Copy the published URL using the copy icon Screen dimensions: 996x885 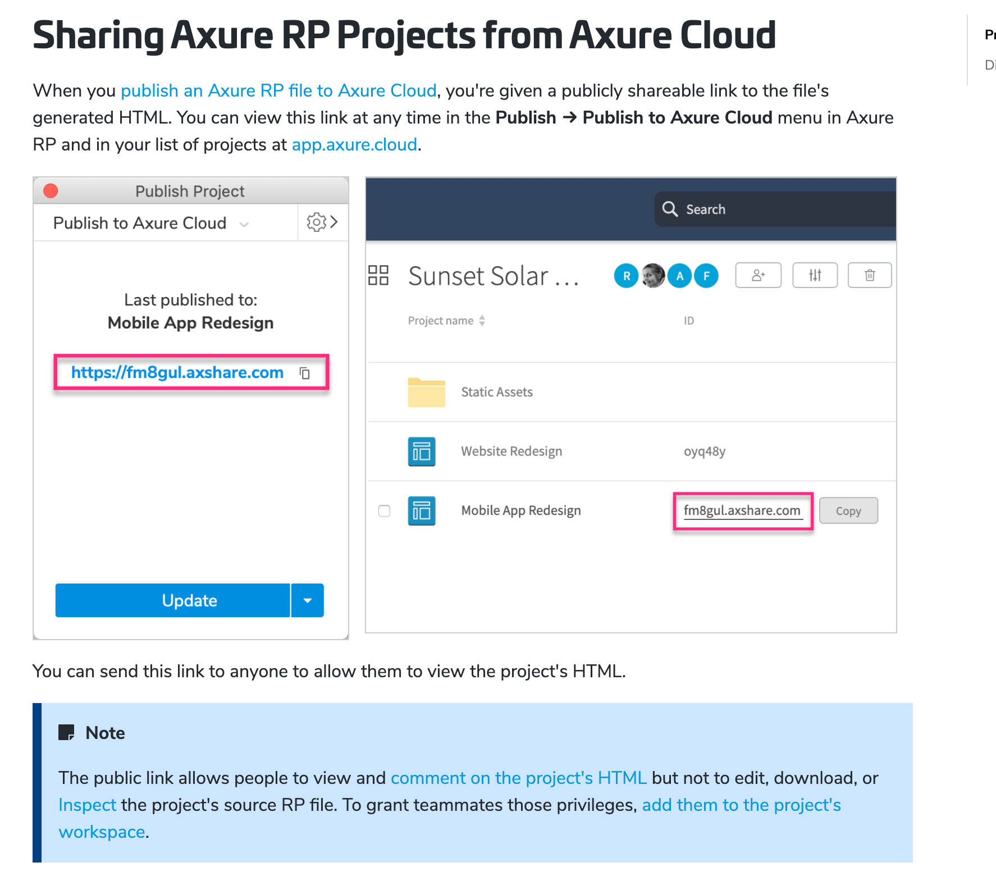click(304, 373)
